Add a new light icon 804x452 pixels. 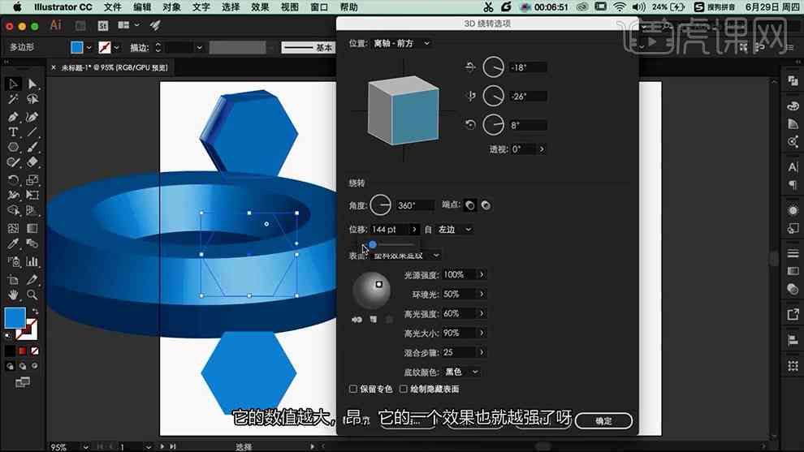click(x=374, y=319)
